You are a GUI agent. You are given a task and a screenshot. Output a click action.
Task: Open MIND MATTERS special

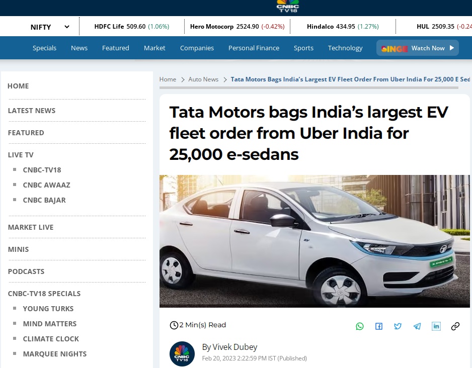click(x=50, y=324)
